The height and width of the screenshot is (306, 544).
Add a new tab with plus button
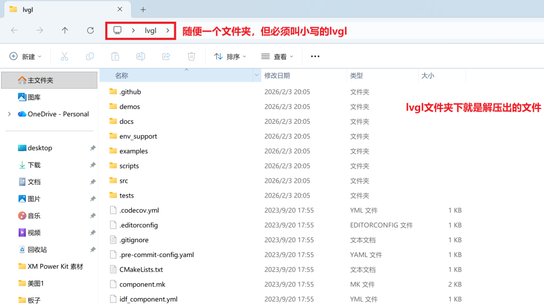[x=143, y=10]
